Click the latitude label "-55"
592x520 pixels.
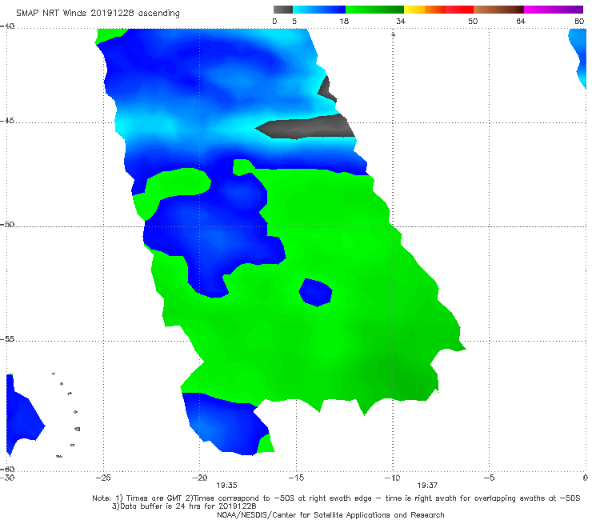(7, 339)
